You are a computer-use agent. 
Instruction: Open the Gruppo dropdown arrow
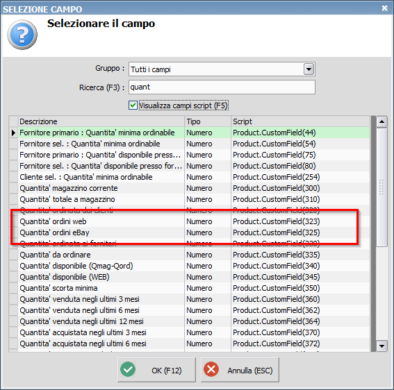coord(309,69)
